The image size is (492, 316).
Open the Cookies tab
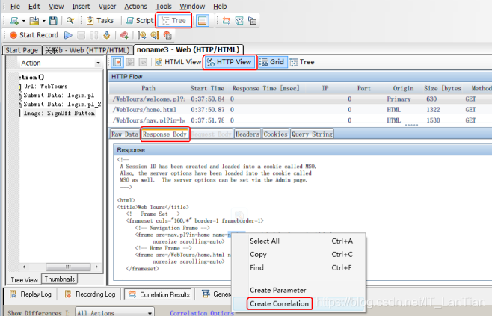275,134
